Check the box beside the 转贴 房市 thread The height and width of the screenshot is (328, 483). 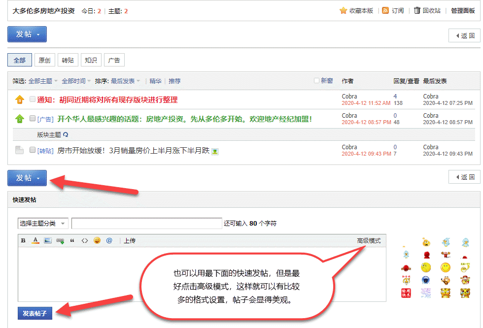pos(33,150)
